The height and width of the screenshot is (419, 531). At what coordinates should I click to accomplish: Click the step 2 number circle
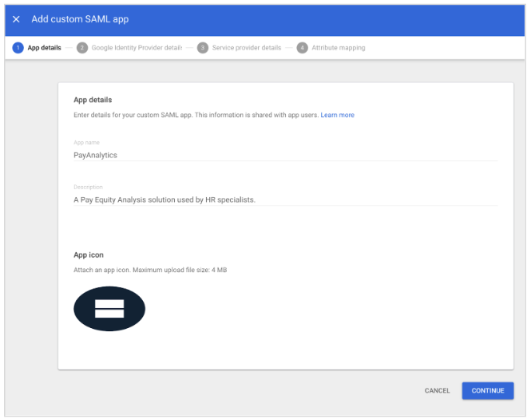(82, 48)
